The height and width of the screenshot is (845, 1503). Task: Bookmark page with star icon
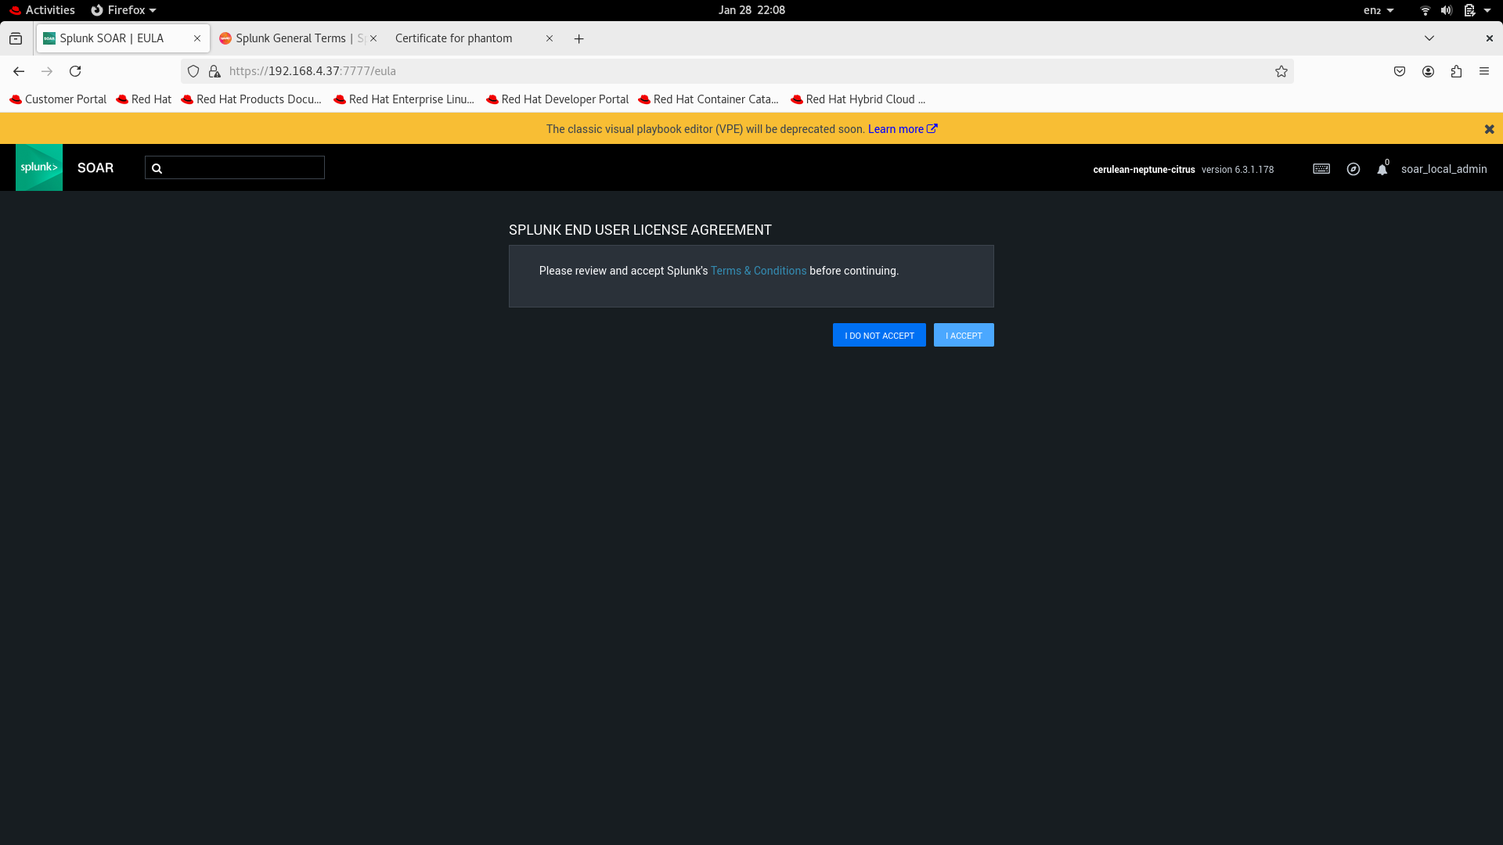pos(1281,71)
